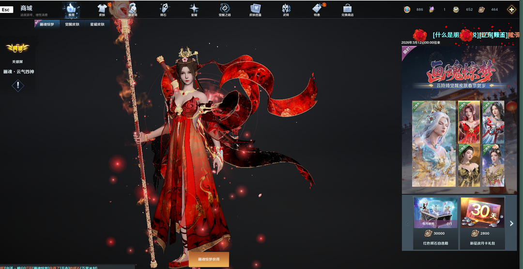Open the 新征战月卡礼包 30天 item card
523x269 pixels.
482,222
